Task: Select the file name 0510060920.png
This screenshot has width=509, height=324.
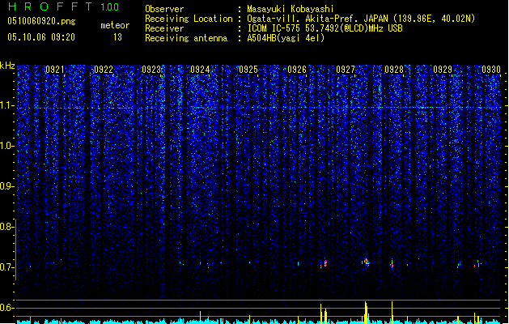Action: point(41,21)
